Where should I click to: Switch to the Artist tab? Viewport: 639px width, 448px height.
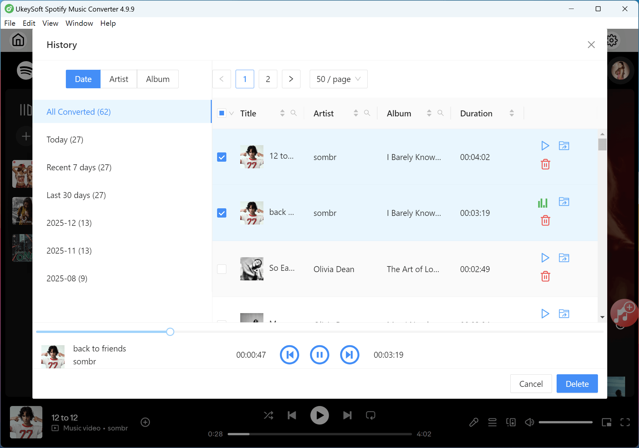[x=118, y=79]
